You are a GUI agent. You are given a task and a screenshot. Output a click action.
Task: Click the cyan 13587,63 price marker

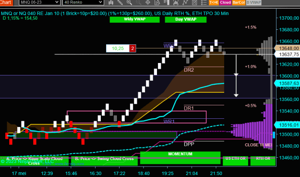coord(287,83)
